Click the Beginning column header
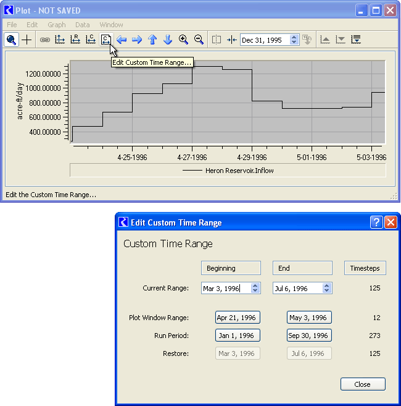The height and width of the screenshot is (406, 401). 231,268
